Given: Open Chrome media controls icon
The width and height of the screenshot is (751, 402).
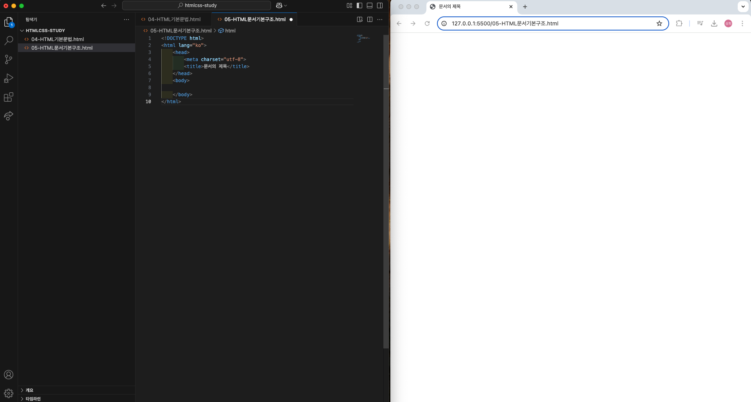Looking at the screenshot, I should (700, 23).
